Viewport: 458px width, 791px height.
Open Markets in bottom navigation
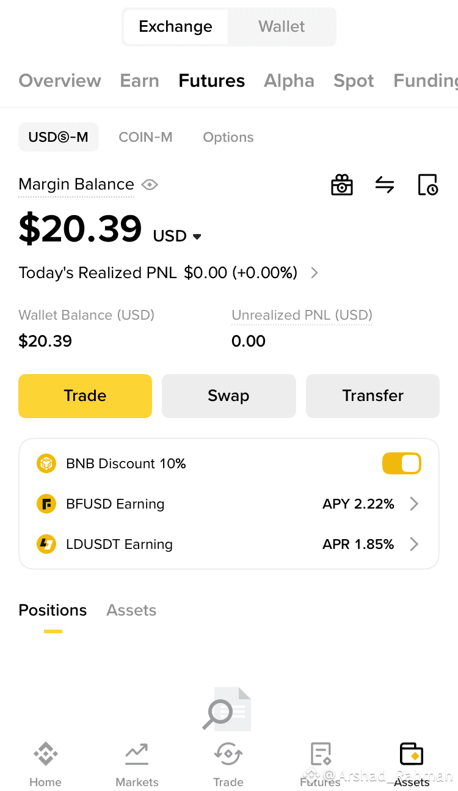pos(137,764)
